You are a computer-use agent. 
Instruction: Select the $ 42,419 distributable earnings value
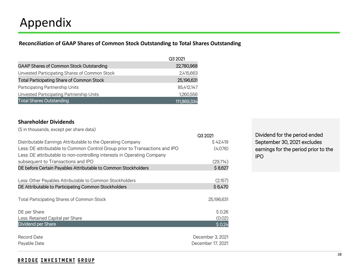[220, 142]
